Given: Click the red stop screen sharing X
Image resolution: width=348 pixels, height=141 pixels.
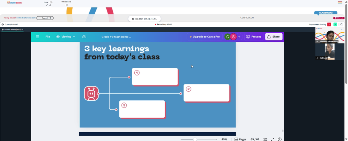Looking at the screenshot, I should point(329,24).
